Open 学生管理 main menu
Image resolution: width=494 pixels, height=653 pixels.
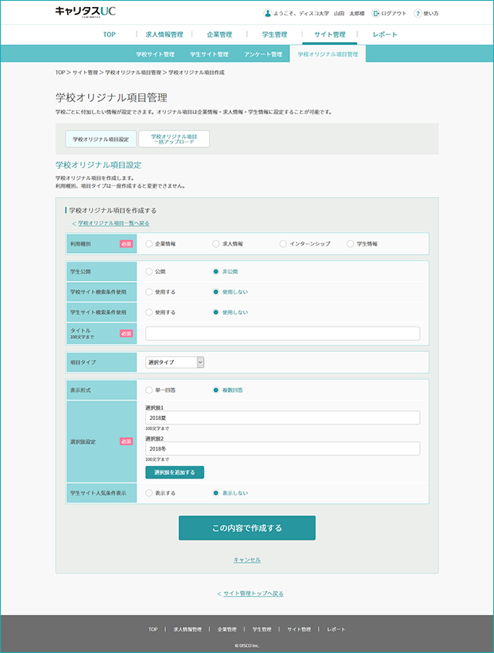pos(275,35)
